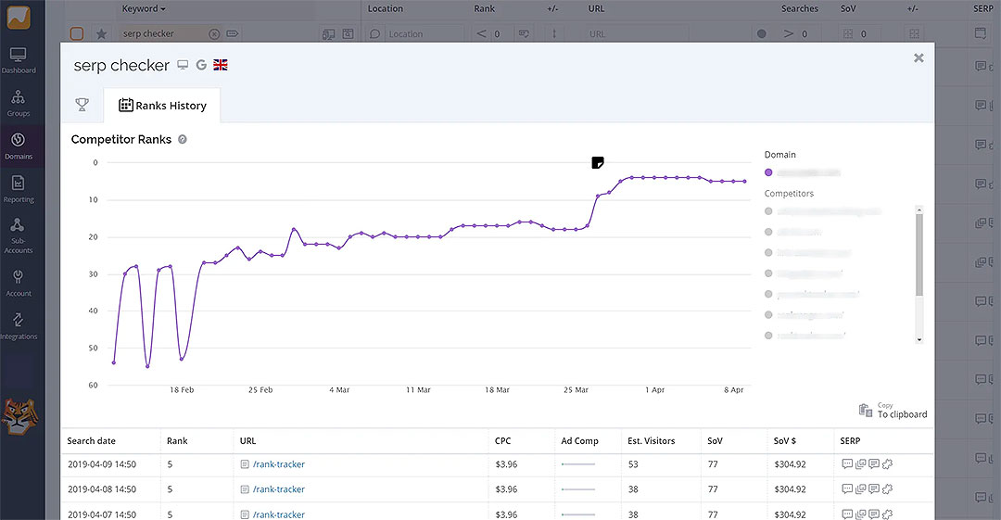Click the note marker on the chart

[598, 163]
